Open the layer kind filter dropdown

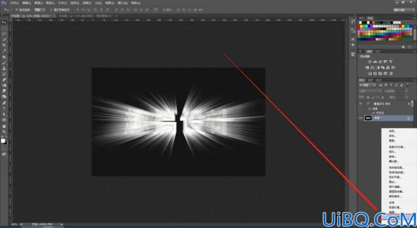point(367,85)
